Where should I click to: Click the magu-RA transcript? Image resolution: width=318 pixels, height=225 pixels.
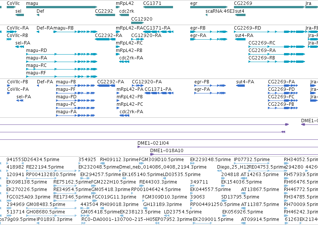pyautogui.click(x=62, y=62)
